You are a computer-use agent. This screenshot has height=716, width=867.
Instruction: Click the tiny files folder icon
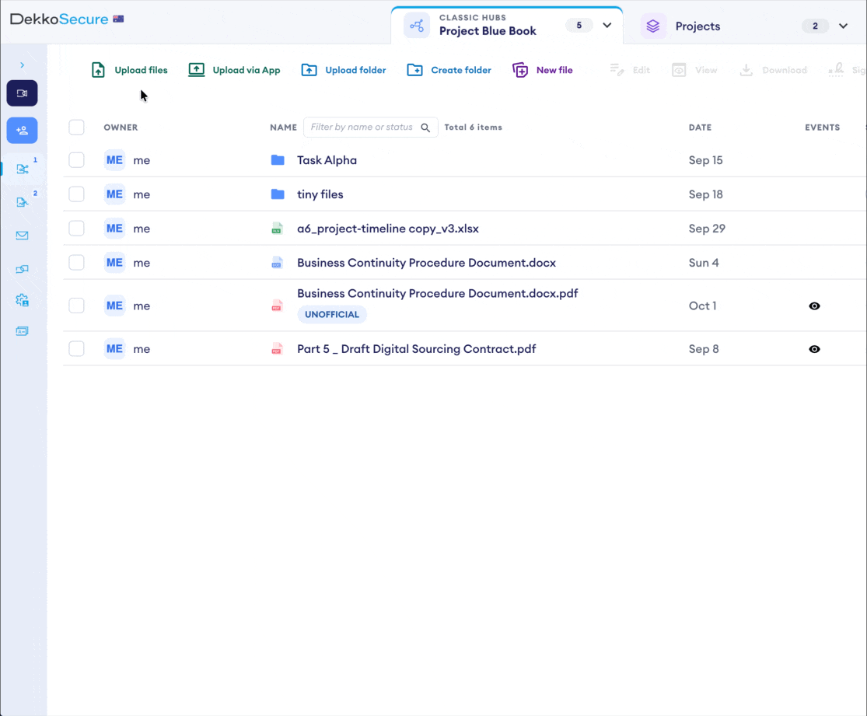278,194
